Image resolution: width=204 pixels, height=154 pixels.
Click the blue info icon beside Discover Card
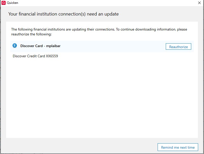tap(15, 46)
